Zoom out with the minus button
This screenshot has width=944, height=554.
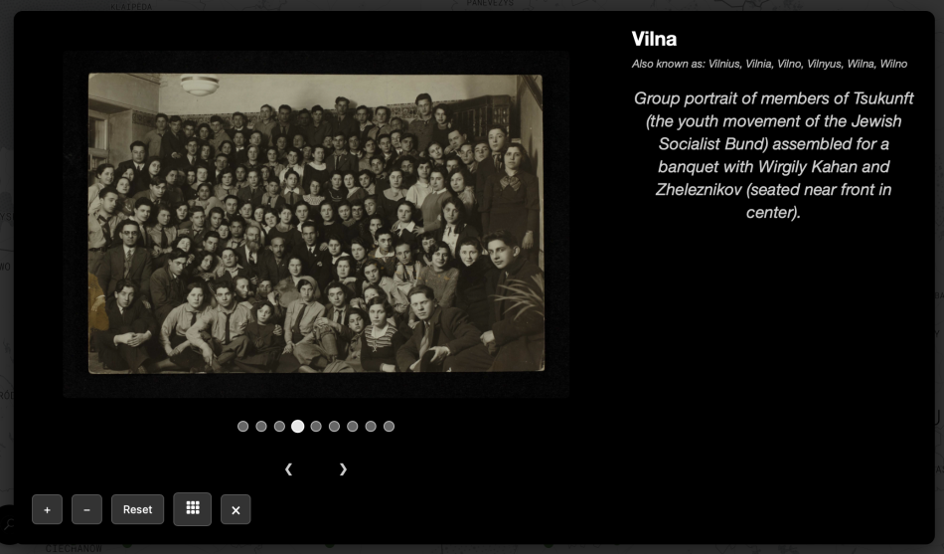86,509
